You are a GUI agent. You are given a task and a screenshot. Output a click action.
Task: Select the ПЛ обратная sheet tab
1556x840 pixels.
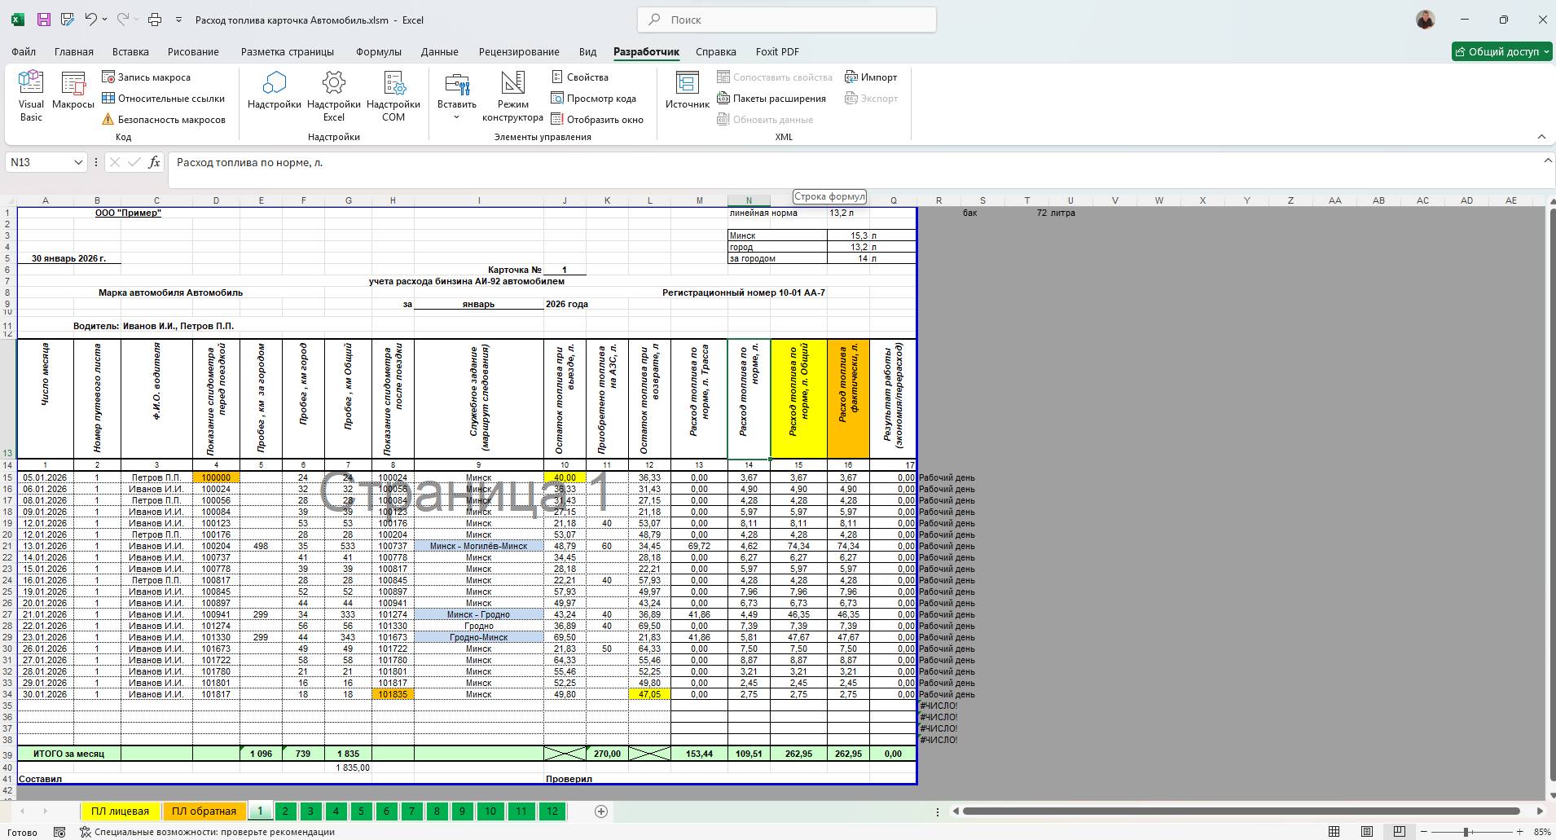pos(204,811)
